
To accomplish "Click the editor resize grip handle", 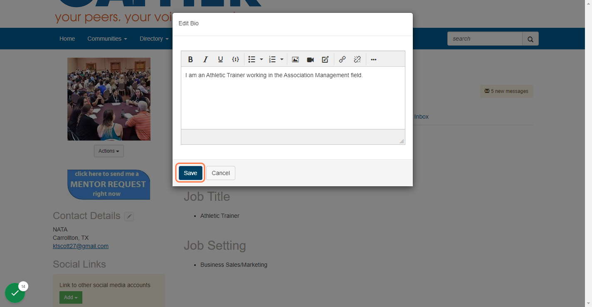I will click(402, 141).
